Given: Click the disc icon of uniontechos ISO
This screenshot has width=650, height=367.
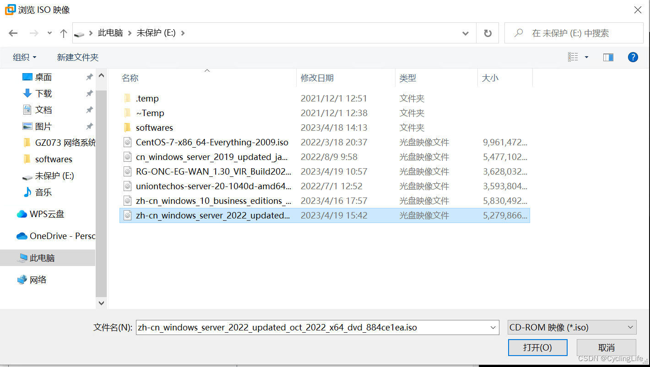Looking at the screenshot, I should [128, 186].
